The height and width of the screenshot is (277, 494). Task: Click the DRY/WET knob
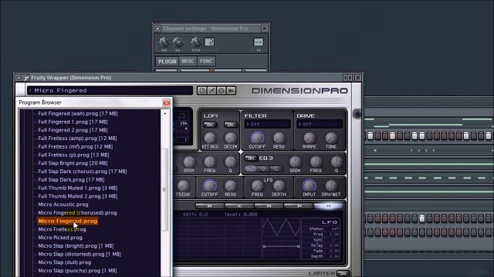coord(331,185)
